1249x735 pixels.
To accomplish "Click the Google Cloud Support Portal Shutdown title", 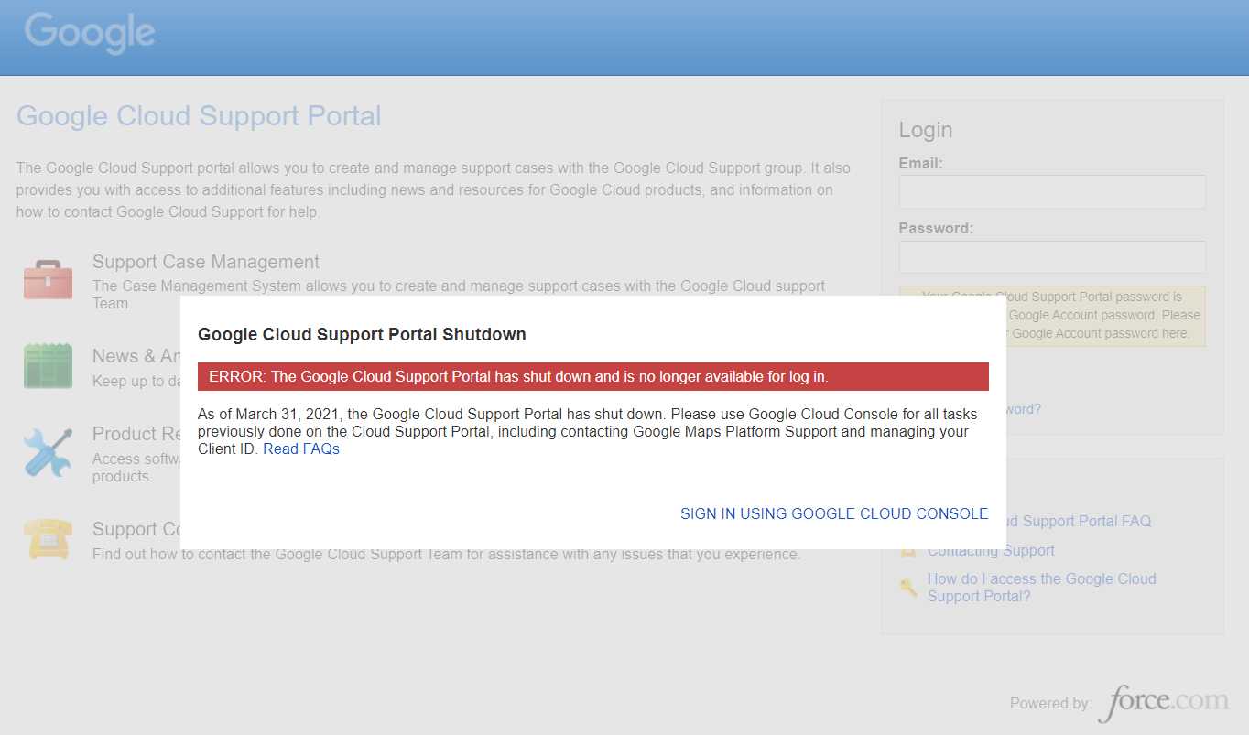I will click(362, 334).
